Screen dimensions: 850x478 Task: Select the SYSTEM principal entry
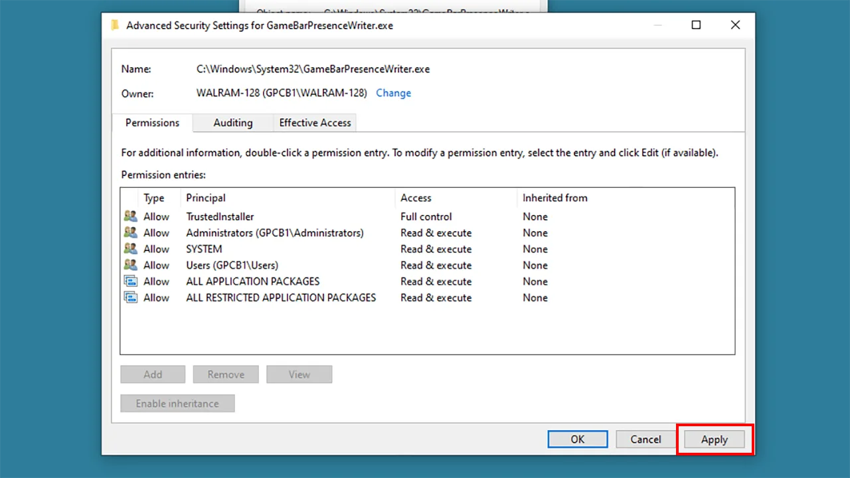204,249
